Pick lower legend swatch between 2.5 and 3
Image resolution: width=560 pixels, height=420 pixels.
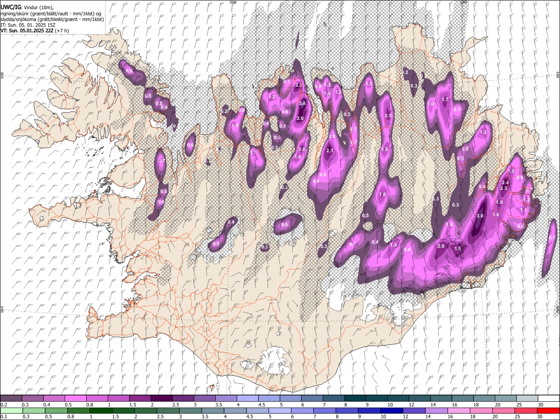coord(168,410)
